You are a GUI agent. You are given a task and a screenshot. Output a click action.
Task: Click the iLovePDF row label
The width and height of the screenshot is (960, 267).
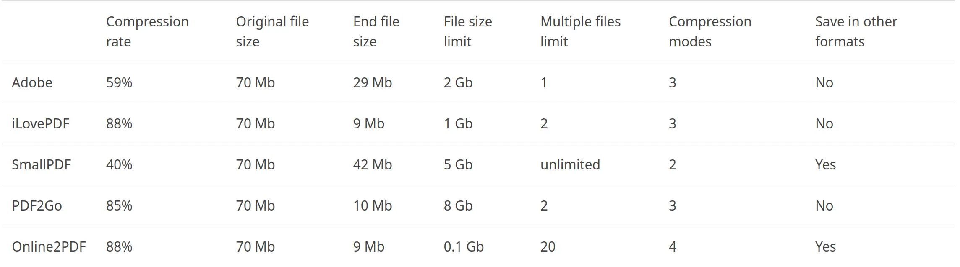coord(41,123)
